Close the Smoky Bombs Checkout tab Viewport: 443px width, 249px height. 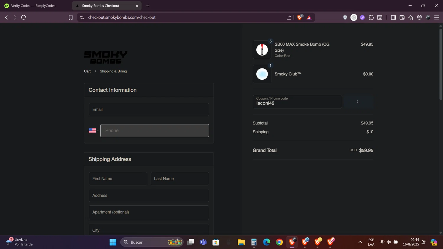click(x=137, y=6)
